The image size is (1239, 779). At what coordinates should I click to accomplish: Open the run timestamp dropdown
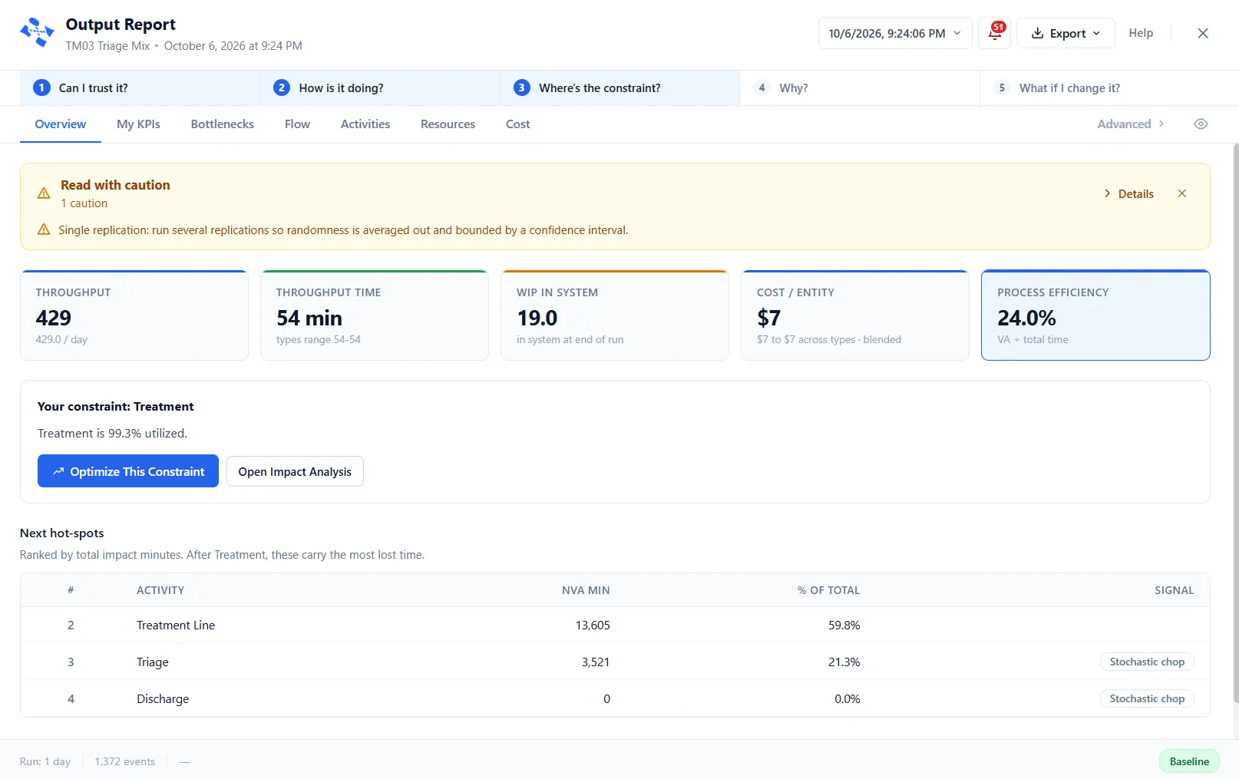click(x=895, y=33)
